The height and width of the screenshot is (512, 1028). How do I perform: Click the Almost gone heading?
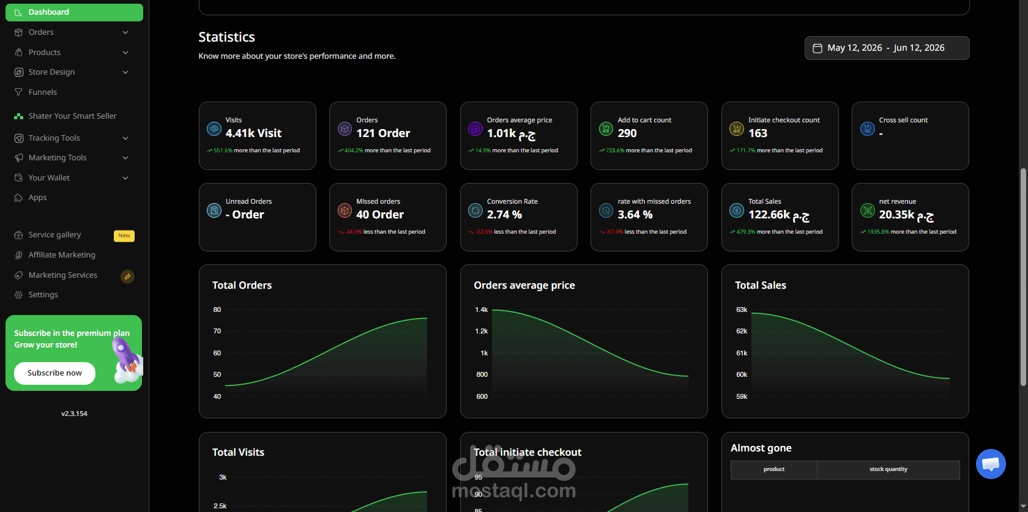pyautogui.click(x=761, y=448)
